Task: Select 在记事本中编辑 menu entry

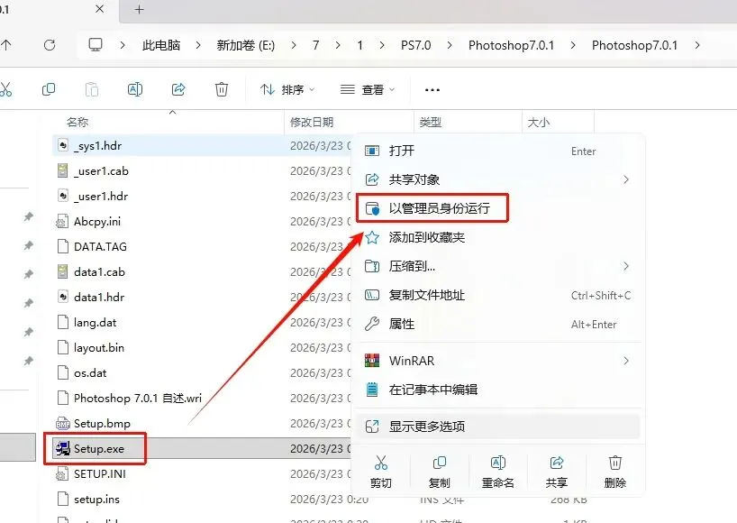Action: click(x=498, y=390)
